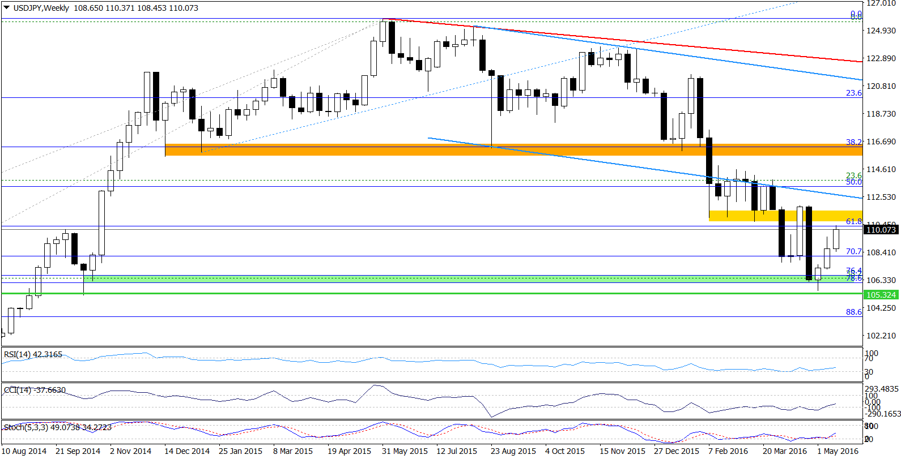
Task: Click the 116.690 price axis label
Action: coord(881,141)
